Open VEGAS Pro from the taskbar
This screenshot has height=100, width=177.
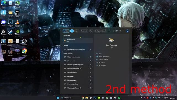click(95, 98)
